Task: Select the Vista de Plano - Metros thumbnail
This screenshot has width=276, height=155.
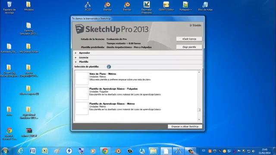Action: [x=82, y=78]
